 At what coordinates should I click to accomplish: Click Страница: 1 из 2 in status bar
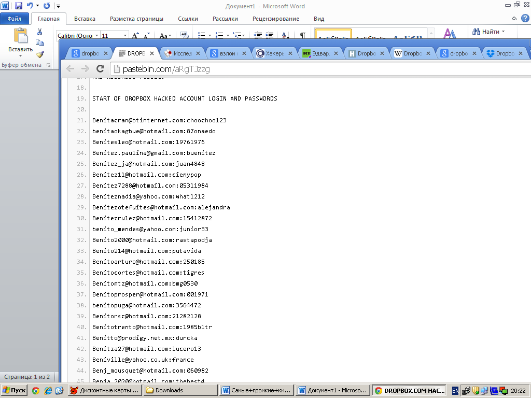(27, 377)
